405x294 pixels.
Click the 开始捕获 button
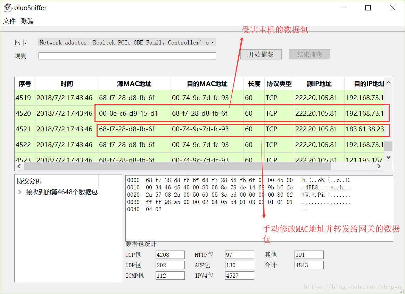pyautogui.click(x=261, y=55)
